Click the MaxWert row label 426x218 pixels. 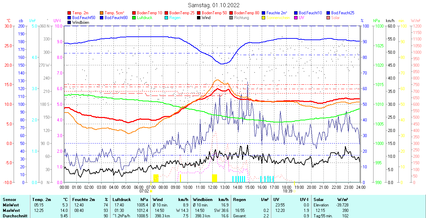click(11, 211)
